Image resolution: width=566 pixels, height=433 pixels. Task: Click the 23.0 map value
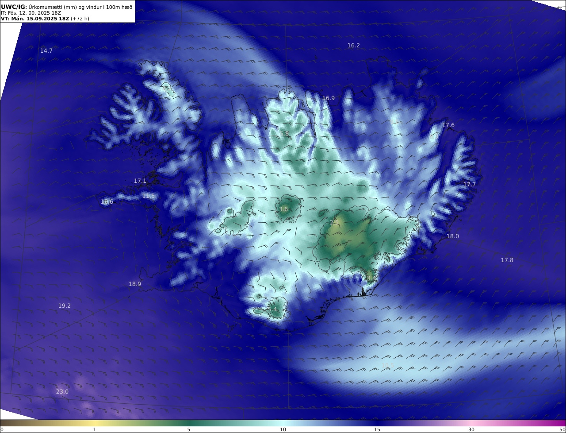(x=62, y=392)
